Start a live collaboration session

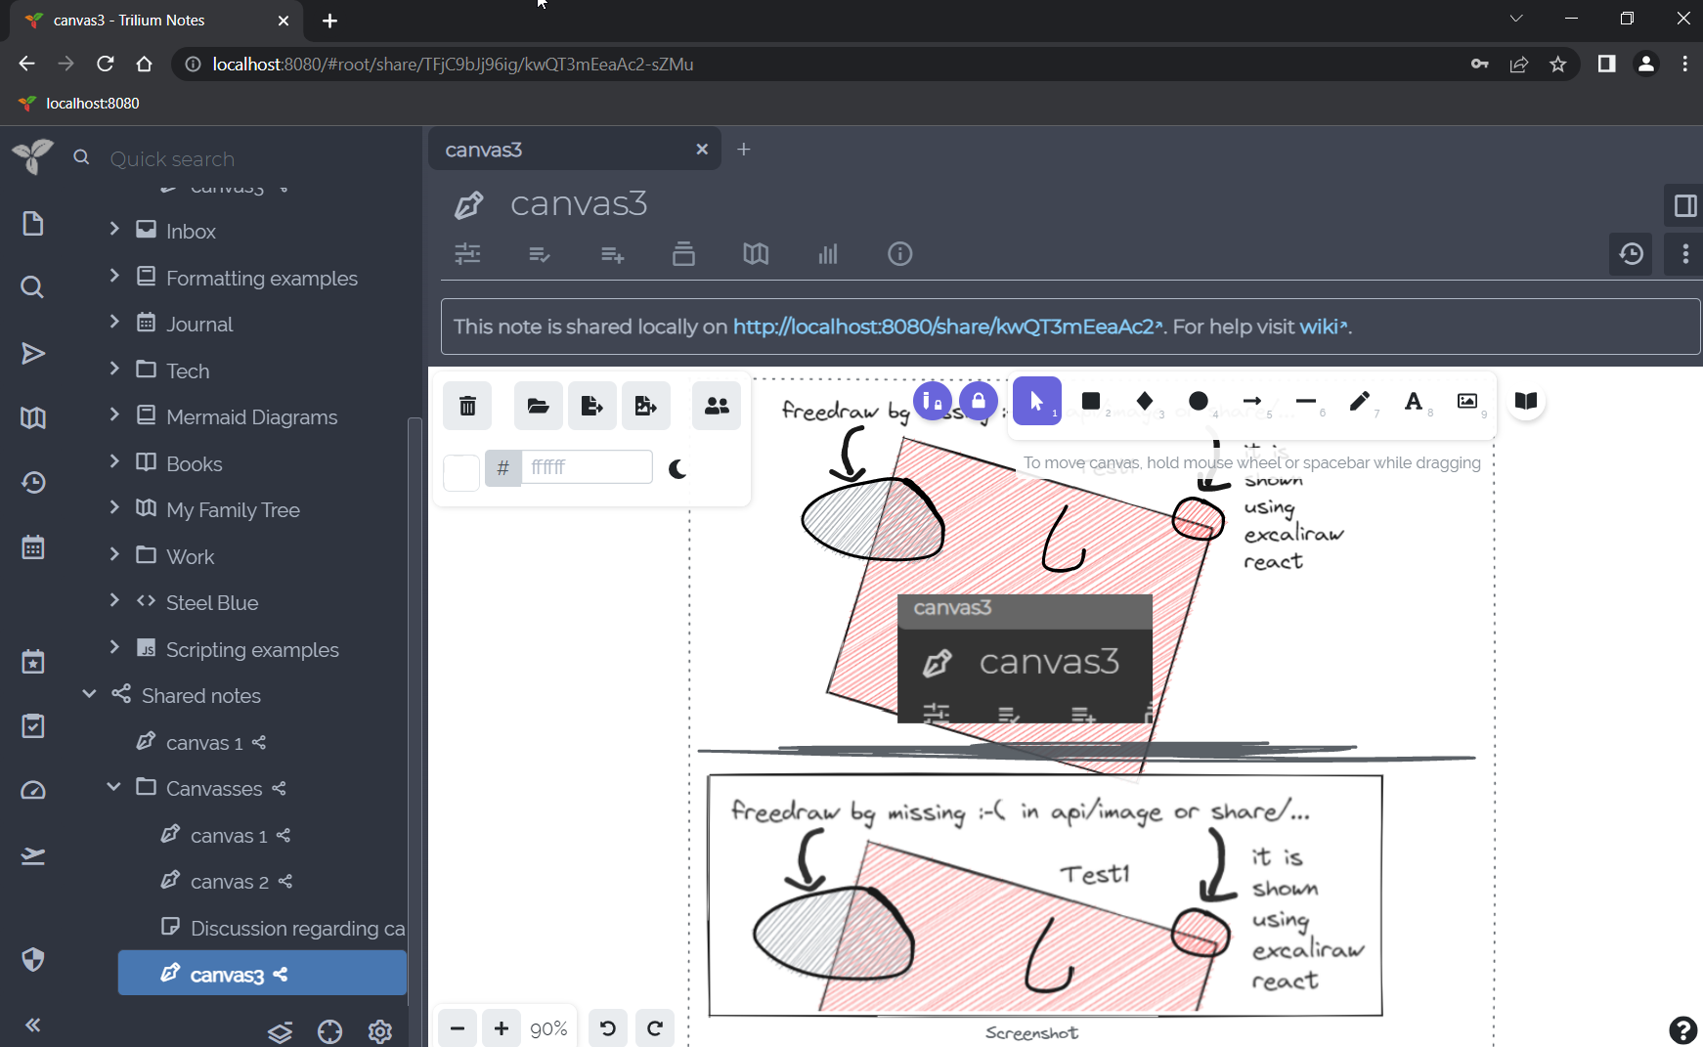tap(717, 405)
